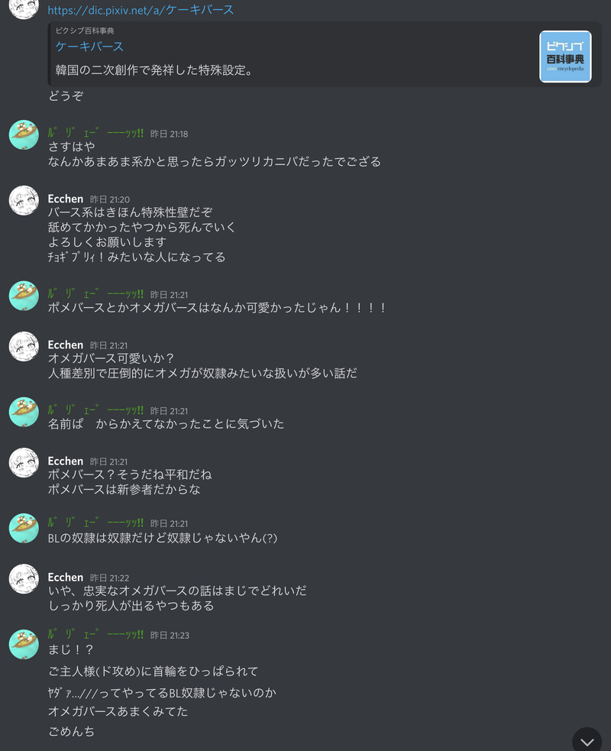
Task: Click Ecchen's avatar beside オメガバース可愛いか message
Action: 24,346
